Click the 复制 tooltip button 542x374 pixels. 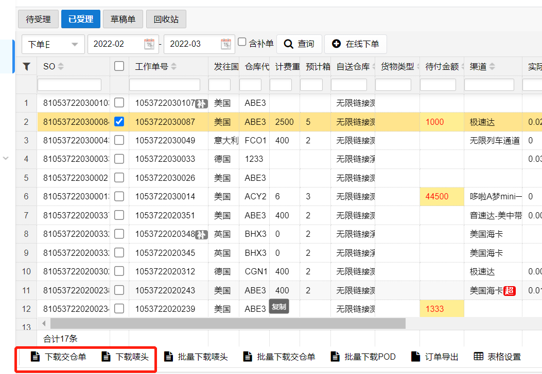coord(279,307)
